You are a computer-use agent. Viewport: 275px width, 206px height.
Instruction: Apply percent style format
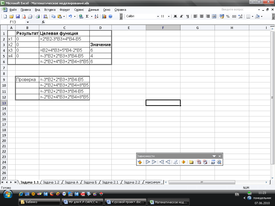pos(228,16)
